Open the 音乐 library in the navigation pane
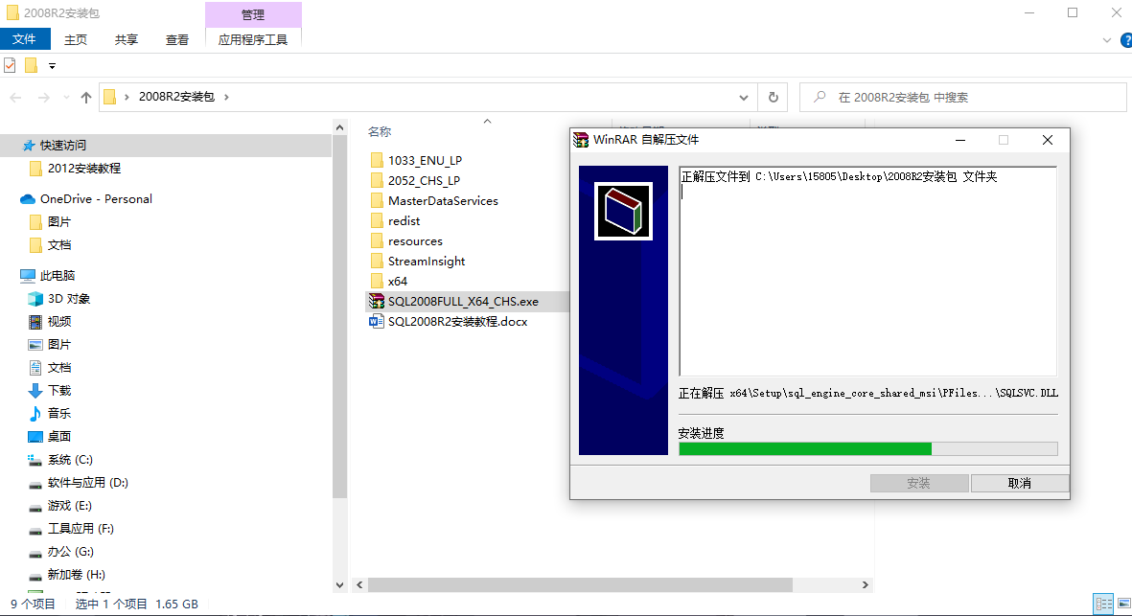Image resolution: width=1132 pixels, height=616 pixels. [x=59, y=413]
